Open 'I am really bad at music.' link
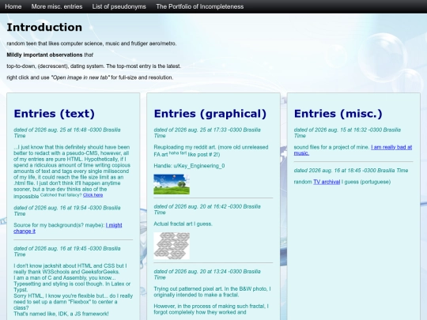 [353, 150]
